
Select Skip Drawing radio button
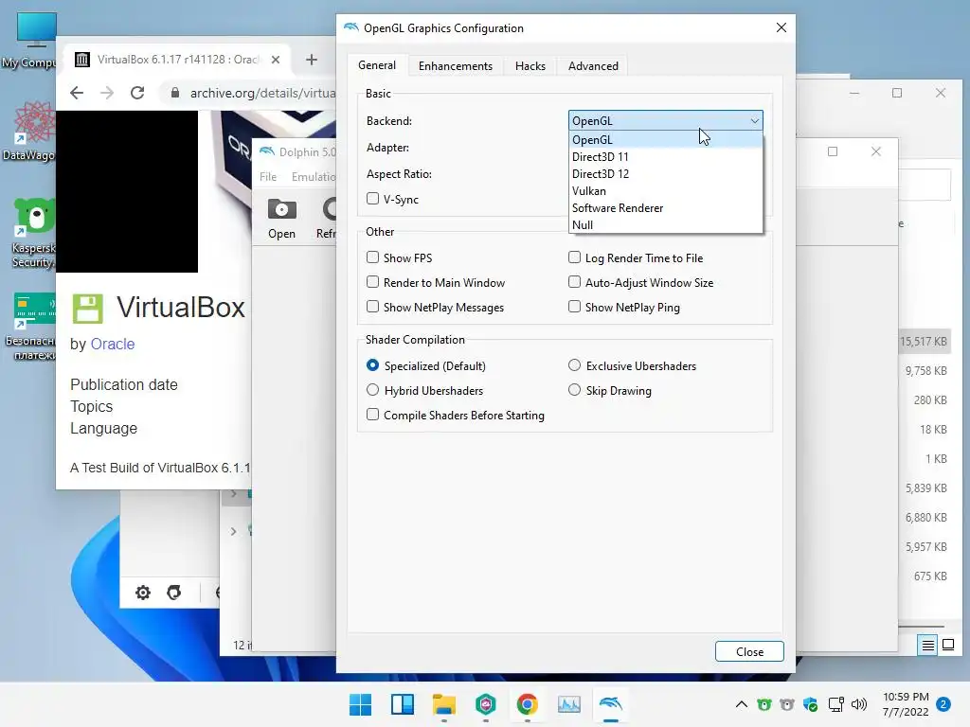pos(575,390)
